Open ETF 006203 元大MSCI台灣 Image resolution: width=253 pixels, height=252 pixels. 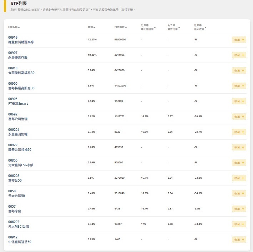[x=19, y=224]
